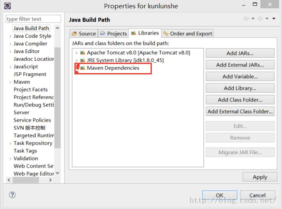Click the Add Class Folder... button
This screenshot has width=282, height=209.
coord(240,100)
